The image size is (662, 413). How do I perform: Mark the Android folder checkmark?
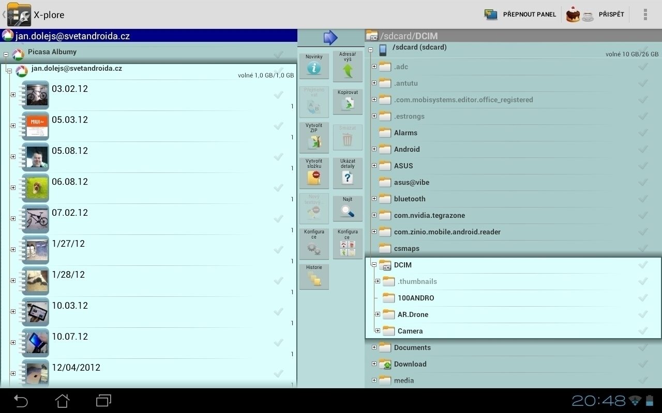click(x=643, y=149)
